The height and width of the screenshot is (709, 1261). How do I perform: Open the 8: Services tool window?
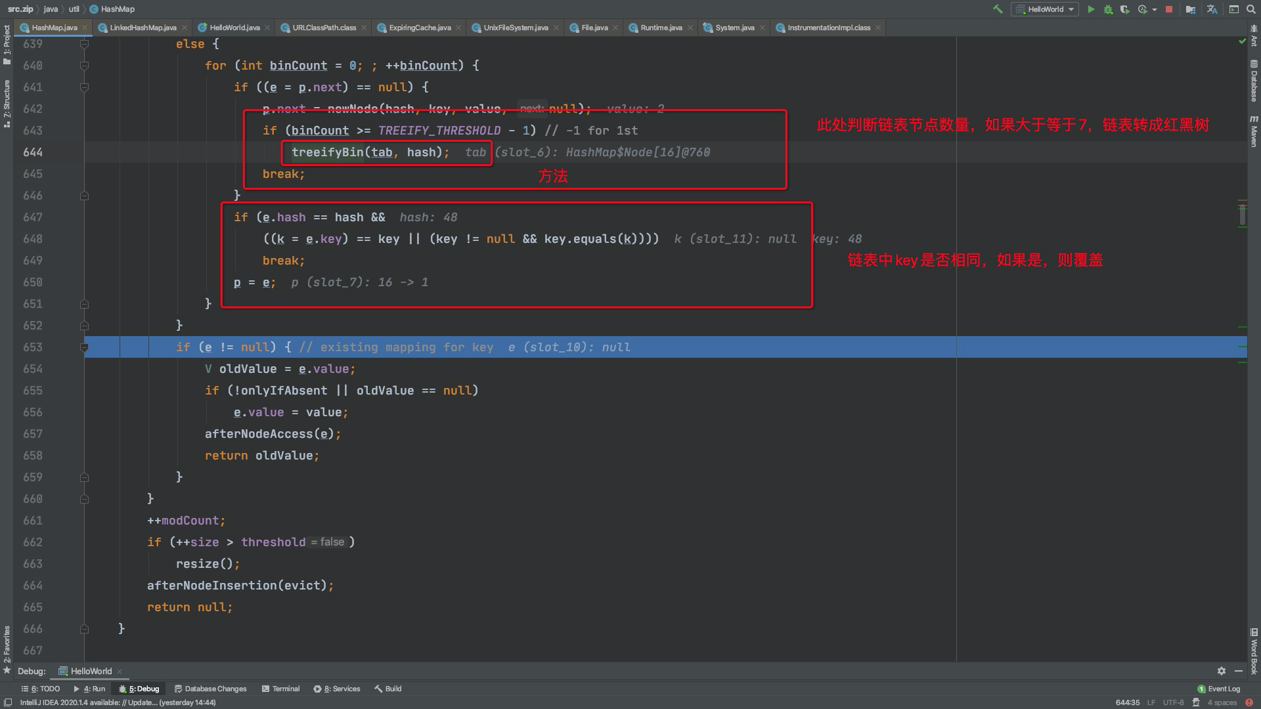(337, 689)
